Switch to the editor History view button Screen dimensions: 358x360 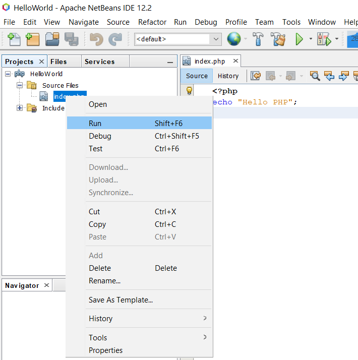228,76
